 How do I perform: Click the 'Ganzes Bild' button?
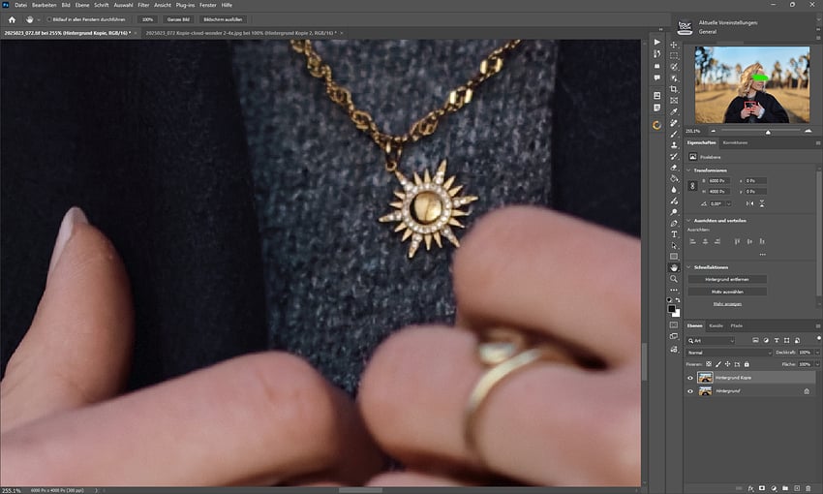176,19
